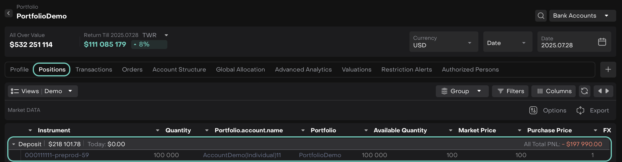This screenshot has height=162, width=622.
Task: Collapse the Deposit group row
Action: [x=14, y=144]
